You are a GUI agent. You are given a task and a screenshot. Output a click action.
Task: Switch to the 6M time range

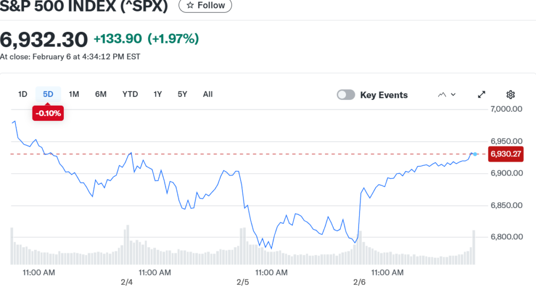(100, 94)
